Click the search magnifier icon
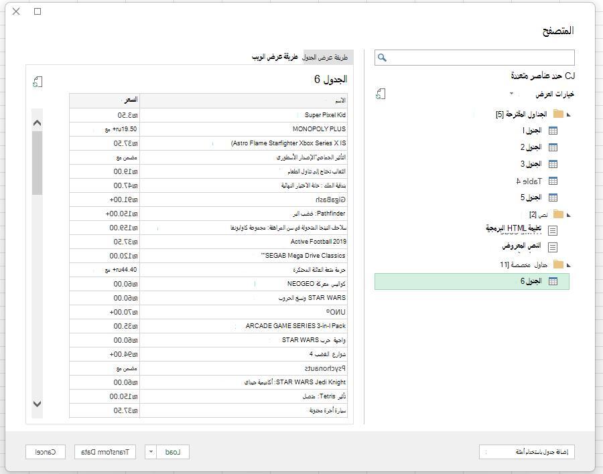Screen dimensions: 603x474 click(x=382, y=58)
